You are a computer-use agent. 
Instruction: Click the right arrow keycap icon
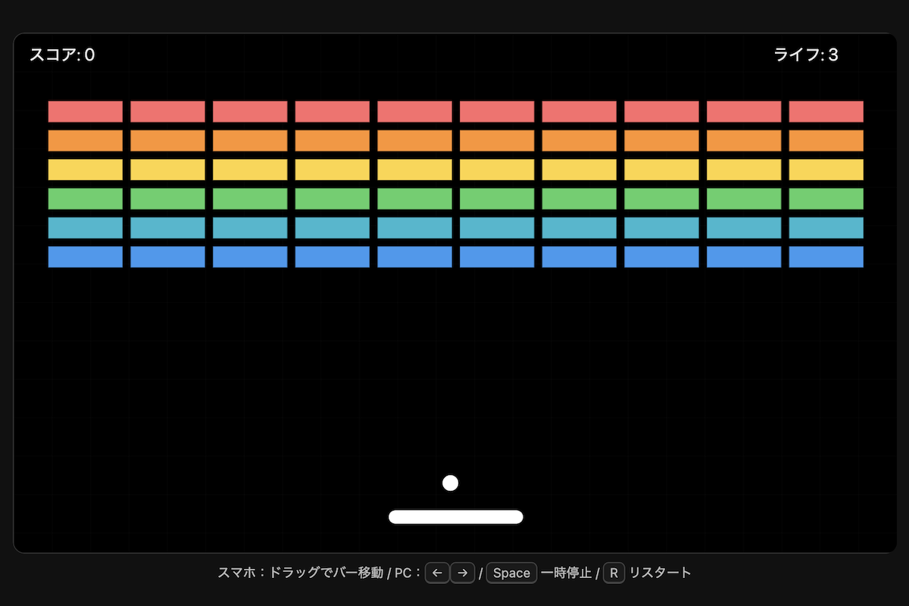(x=462, y=573)
